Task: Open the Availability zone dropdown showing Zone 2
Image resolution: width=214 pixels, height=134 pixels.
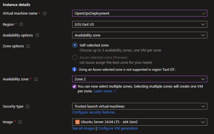Action: 140,79
